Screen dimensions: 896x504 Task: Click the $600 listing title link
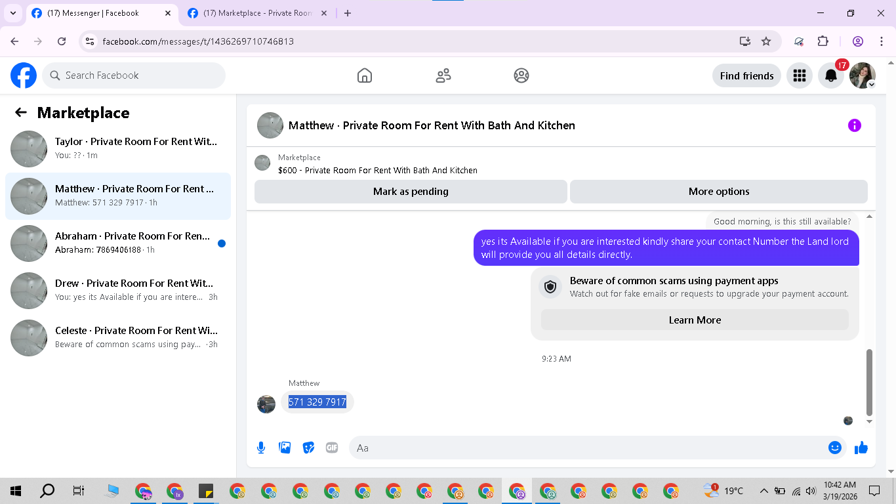378,170
